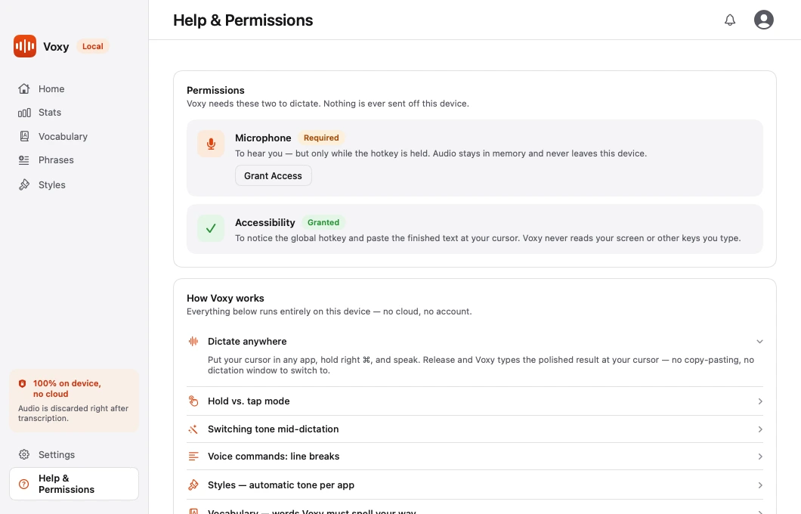
Task: Click the Switching tone wand icon
Action: 193,429
